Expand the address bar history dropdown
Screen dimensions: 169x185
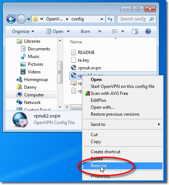click(102, 19)
